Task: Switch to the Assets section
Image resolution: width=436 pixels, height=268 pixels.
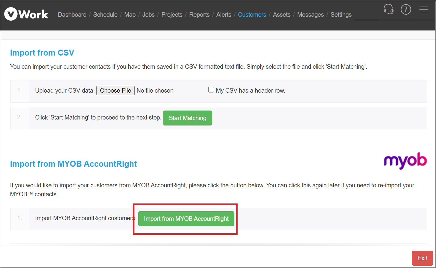Action: 282,15
